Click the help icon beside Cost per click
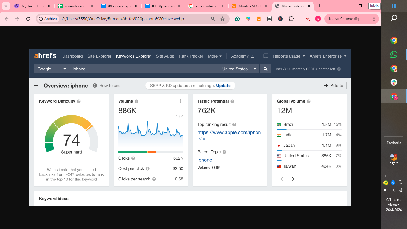The height and width of the screenshot is (229, 407). 147,168
